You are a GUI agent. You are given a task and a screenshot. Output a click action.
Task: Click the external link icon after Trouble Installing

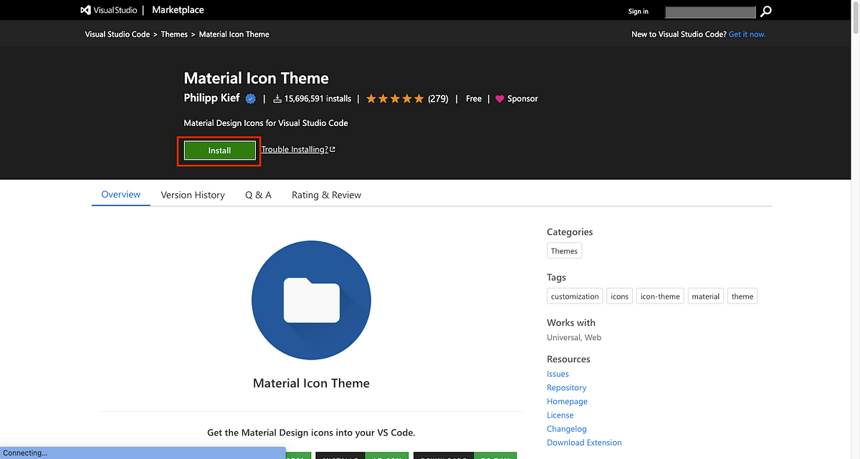[x=333, y=150]
